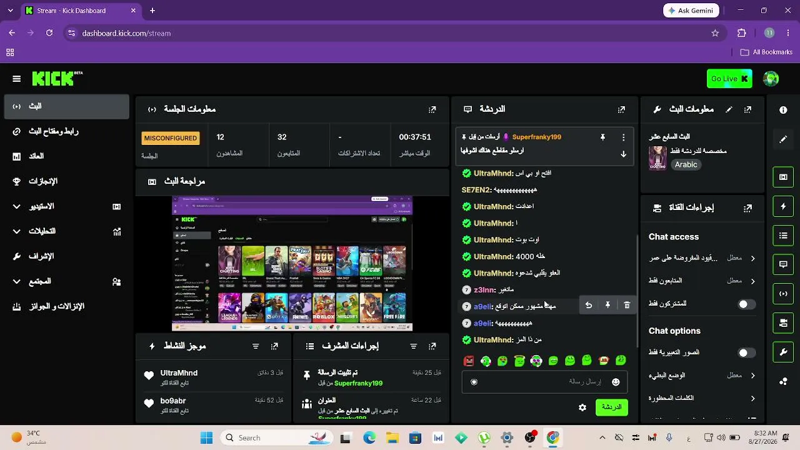Open the hamburger menu beside the Kick logo
800x450 pixels.
coord(17,79)
